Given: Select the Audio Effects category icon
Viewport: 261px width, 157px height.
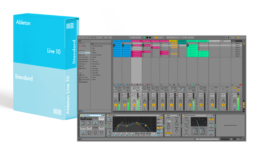Looking at the screenshot, I should point(80,59).
